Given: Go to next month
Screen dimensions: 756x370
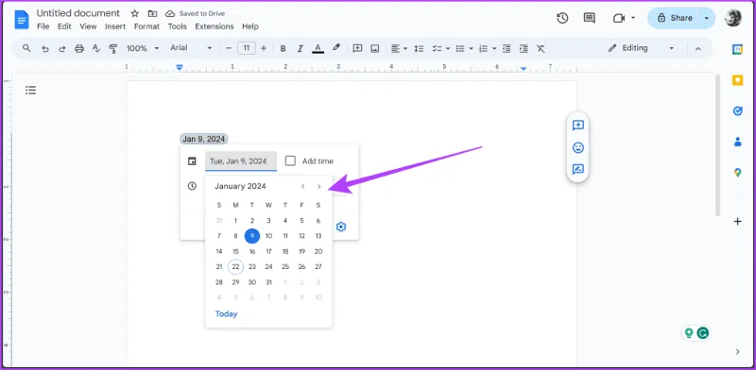Looking at the screenshot, I should point(319,187).
